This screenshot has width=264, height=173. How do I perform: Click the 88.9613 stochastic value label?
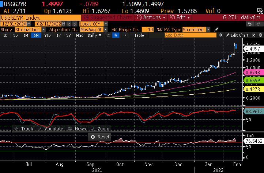(x=254, y=111)
